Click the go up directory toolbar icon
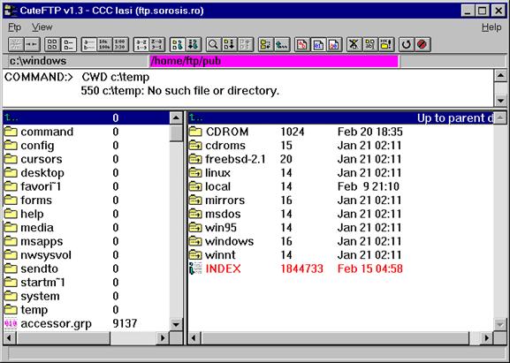Screen dimensions: 510x363 tap(282, 44)
